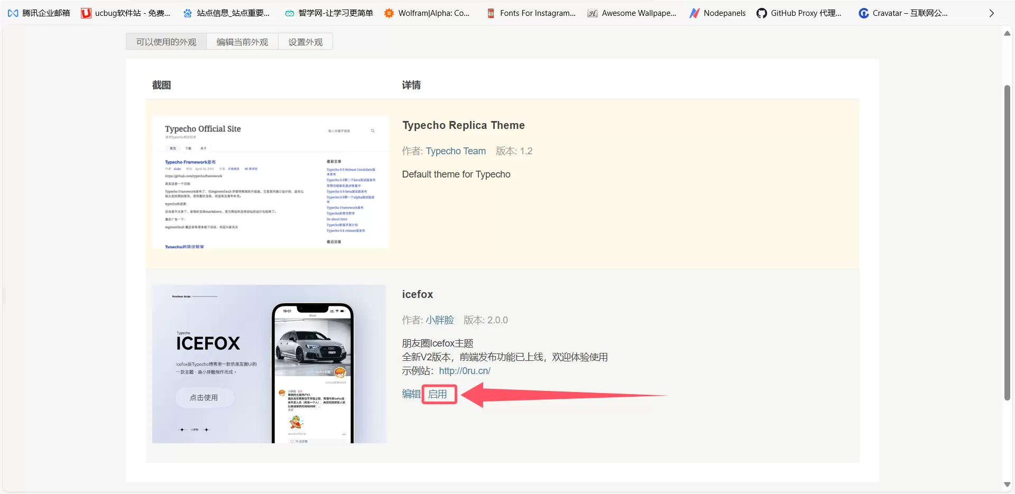Open the 小胖脸 author link
Image resolution: width=1015 pixels, height=494 pixels.
pos(439,320)
